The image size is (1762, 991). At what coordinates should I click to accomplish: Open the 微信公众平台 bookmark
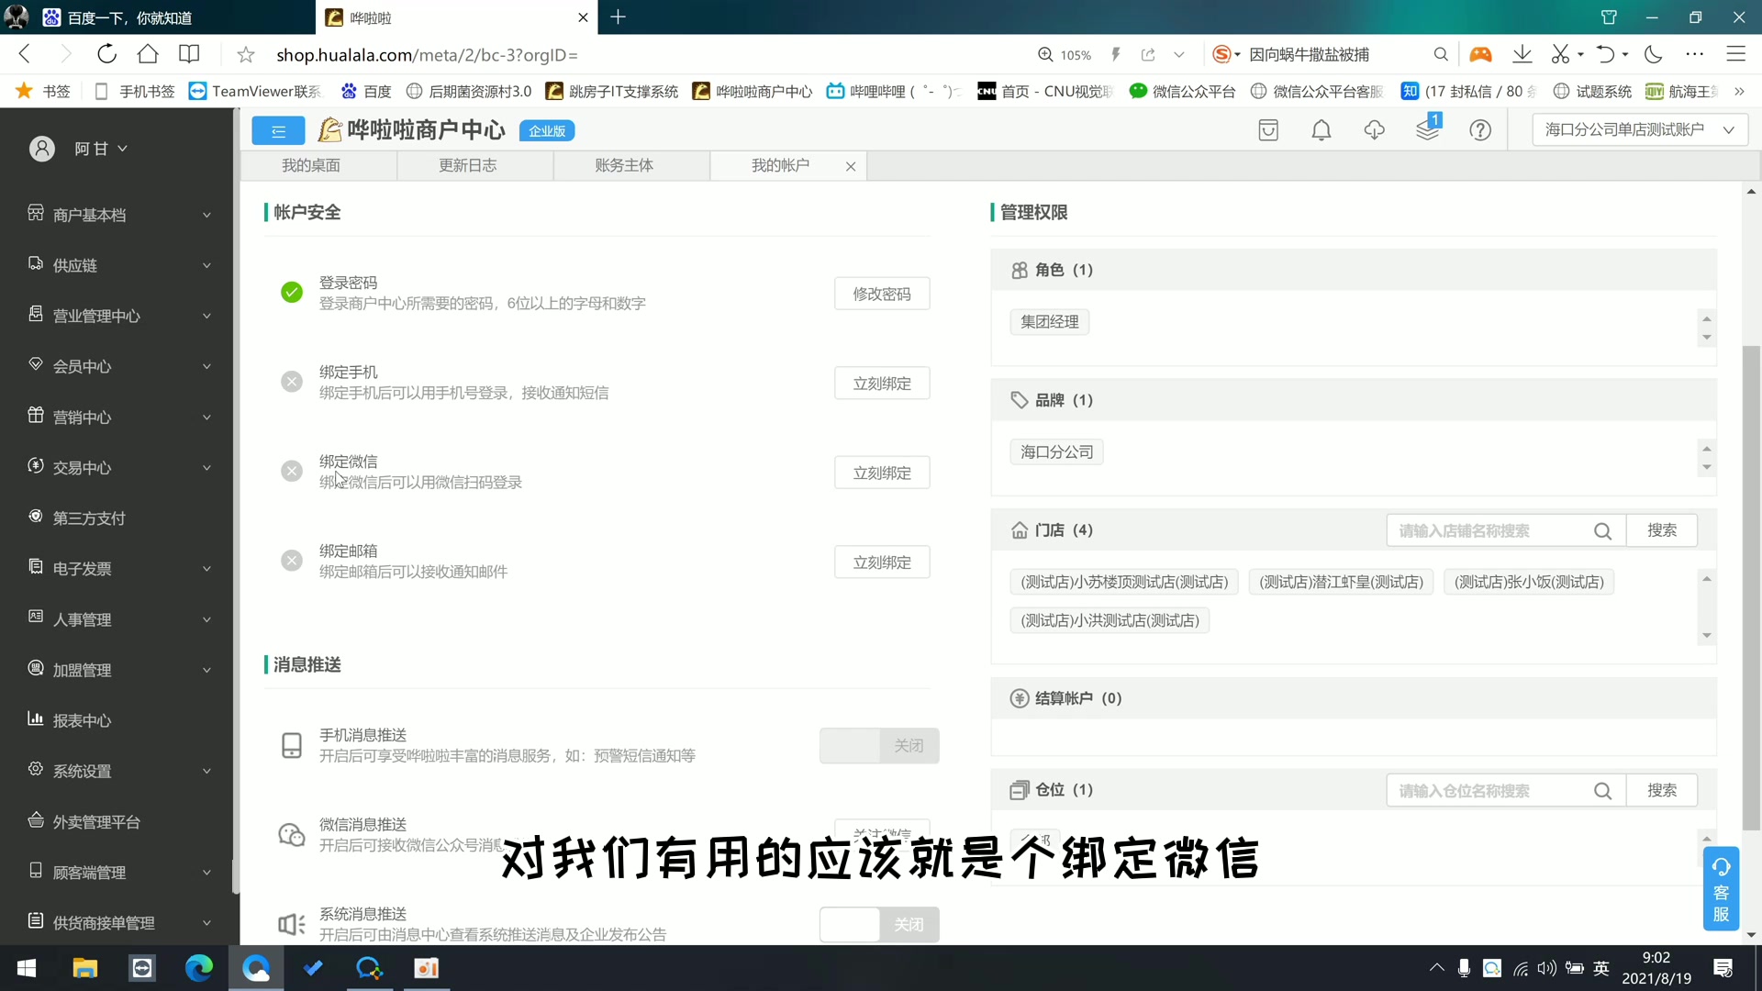[x=1183, y=91]
